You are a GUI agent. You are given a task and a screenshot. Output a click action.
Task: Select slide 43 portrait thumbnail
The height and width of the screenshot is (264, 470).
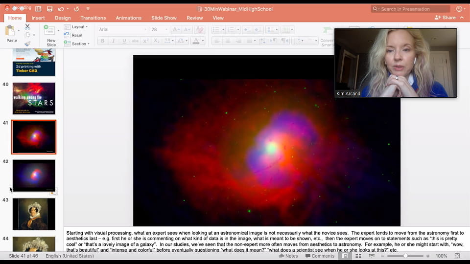[x=34, y=214]
